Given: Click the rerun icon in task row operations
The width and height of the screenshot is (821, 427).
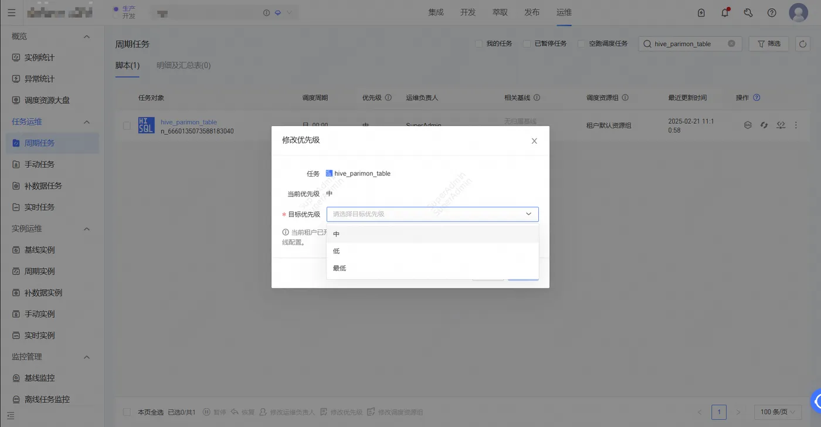Looking at the screenshot, I should point(764,125).
